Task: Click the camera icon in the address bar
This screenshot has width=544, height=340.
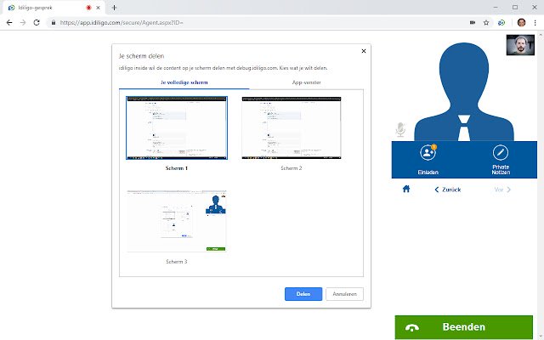Action: click(x=473, y=23)
